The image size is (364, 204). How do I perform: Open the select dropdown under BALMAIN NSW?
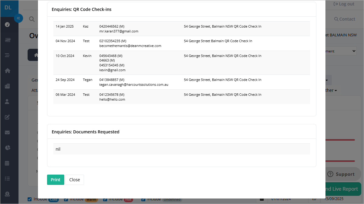341,51
